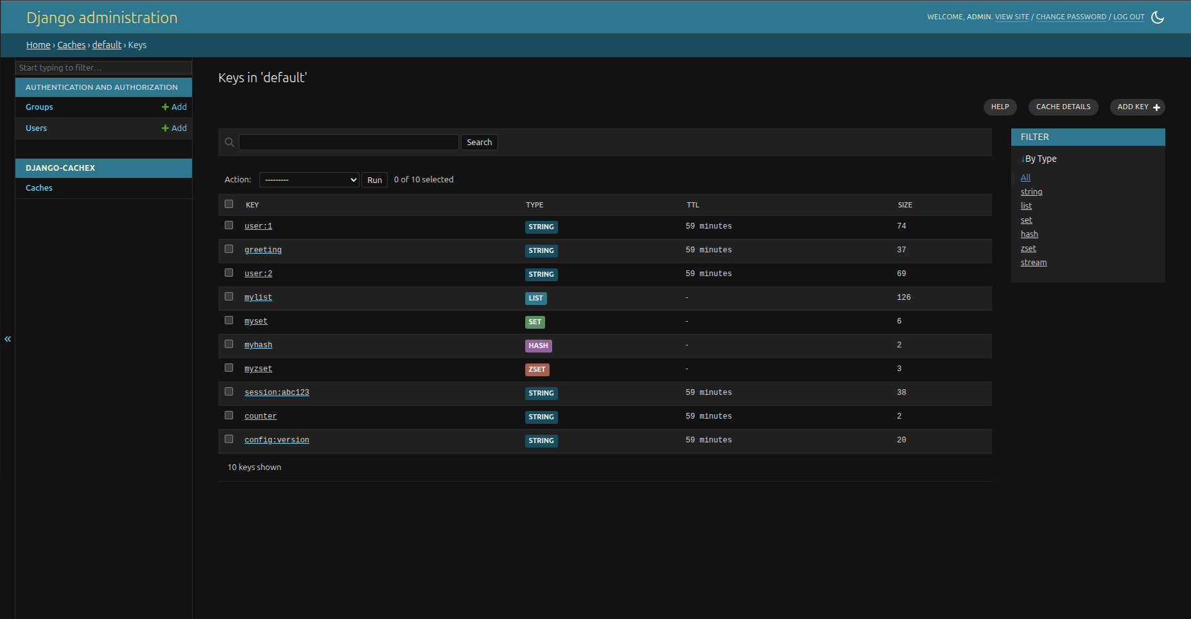Filter keys by type zset

pyautogui.click(x=1028, y=248)
